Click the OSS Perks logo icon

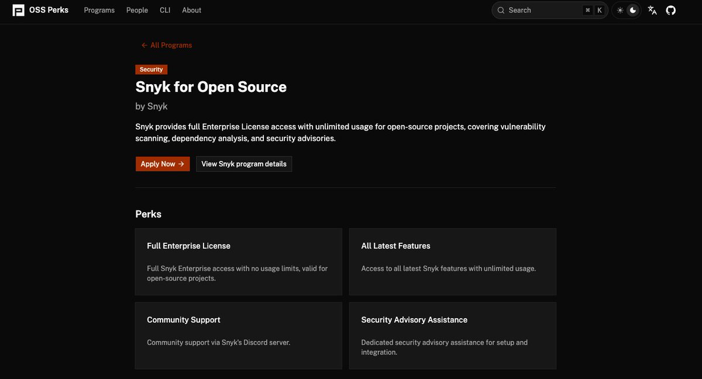point(19,10)
